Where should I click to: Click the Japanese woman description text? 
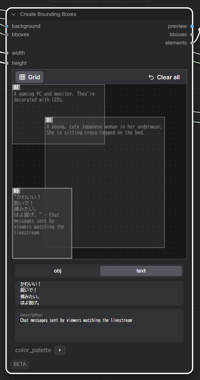[x=104, y=130]
